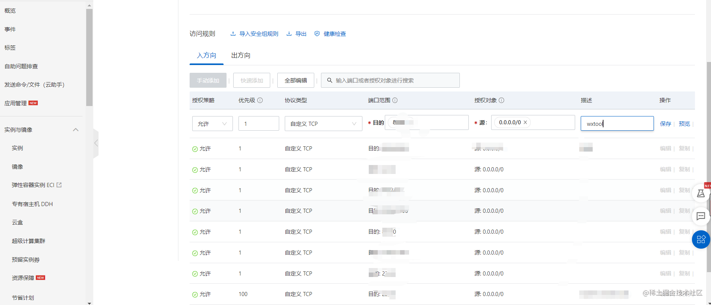
Task: Open 自助问题排查 in the sidebar
Action: (21, 66)
